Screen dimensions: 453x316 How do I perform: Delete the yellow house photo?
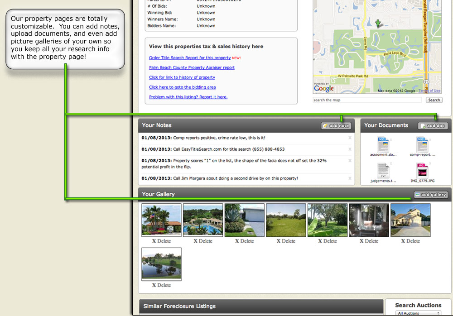point(410,241)
